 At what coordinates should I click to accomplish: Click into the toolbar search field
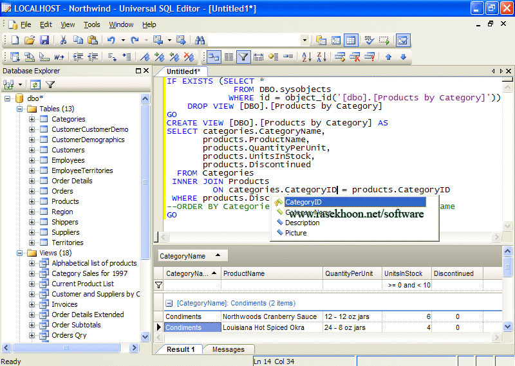click(x=254, y=40)
